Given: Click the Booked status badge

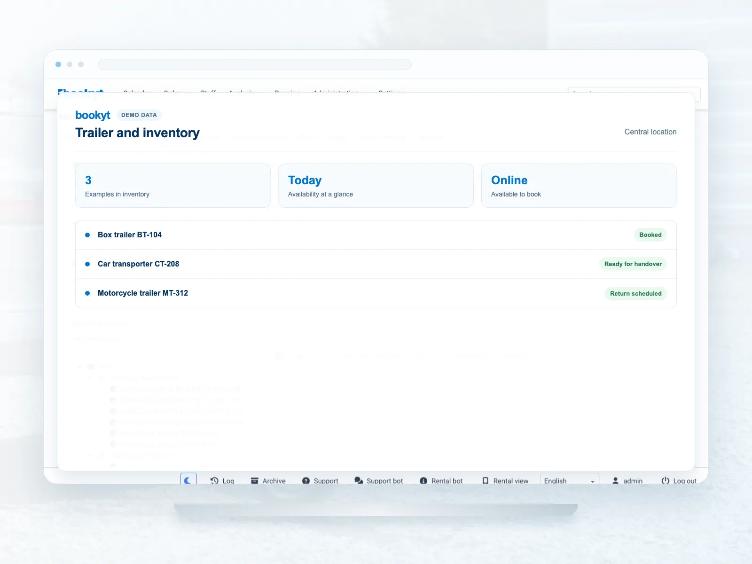Looking at the screenshot, I should 650,235.
